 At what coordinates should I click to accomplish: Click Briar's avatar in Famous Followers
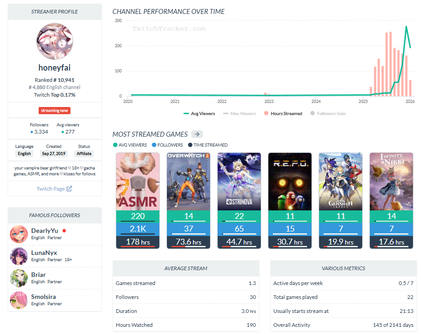(x=19, y=278)
